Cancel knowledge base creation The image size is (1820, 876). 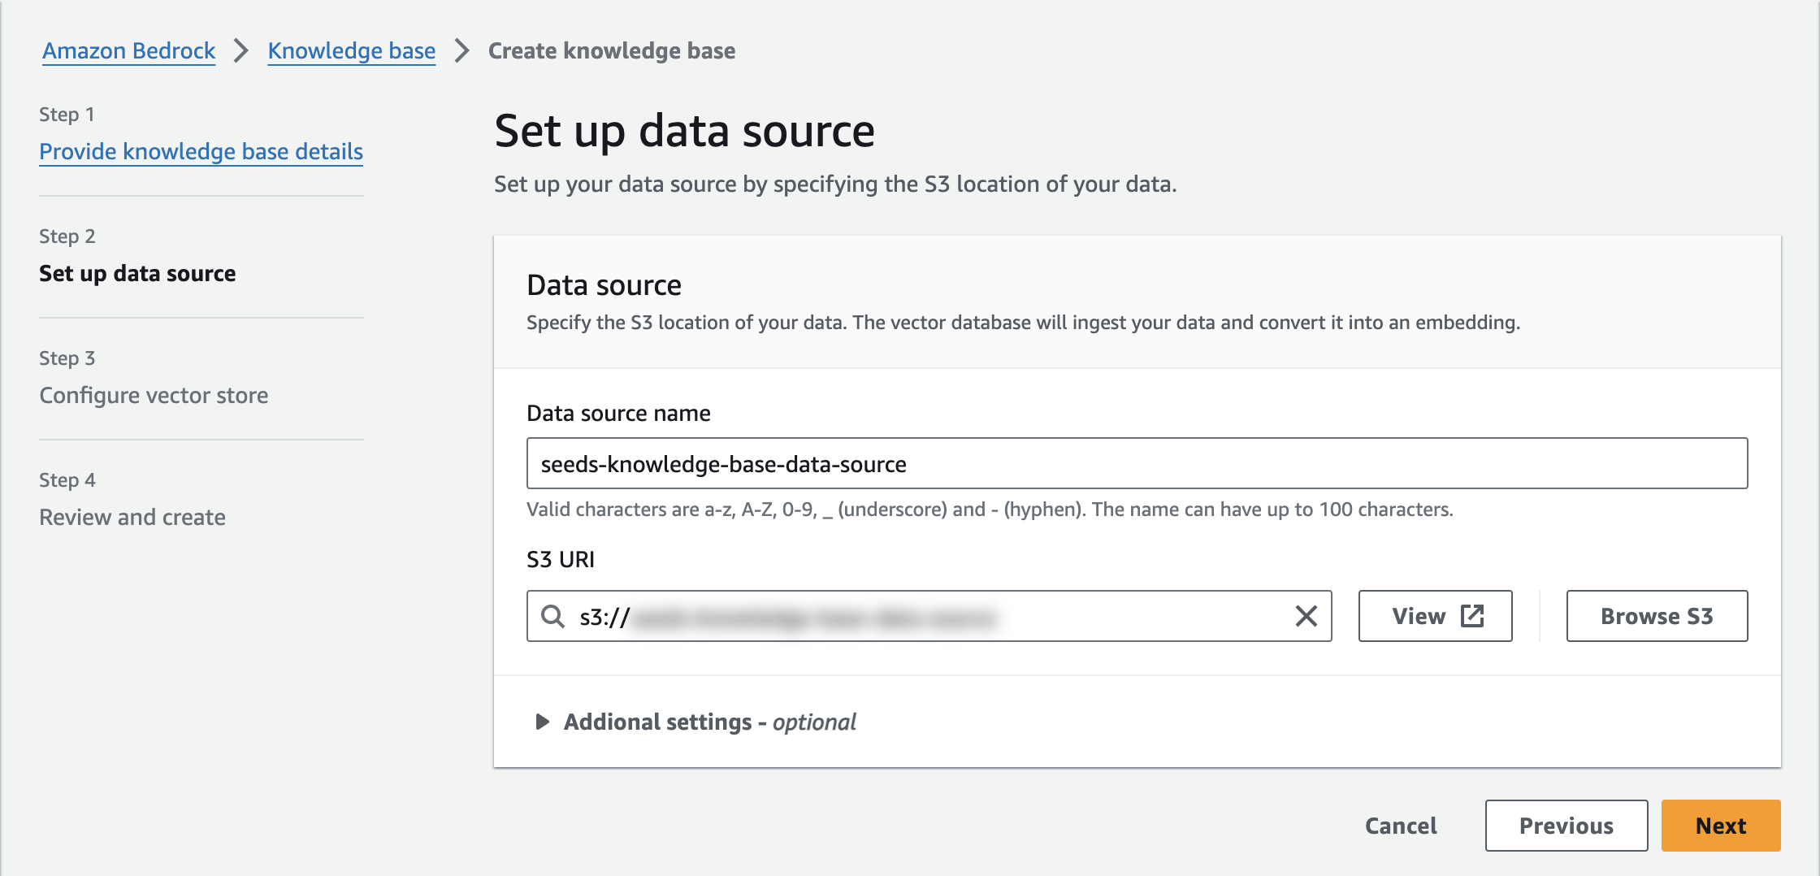tap(1401, 826)
